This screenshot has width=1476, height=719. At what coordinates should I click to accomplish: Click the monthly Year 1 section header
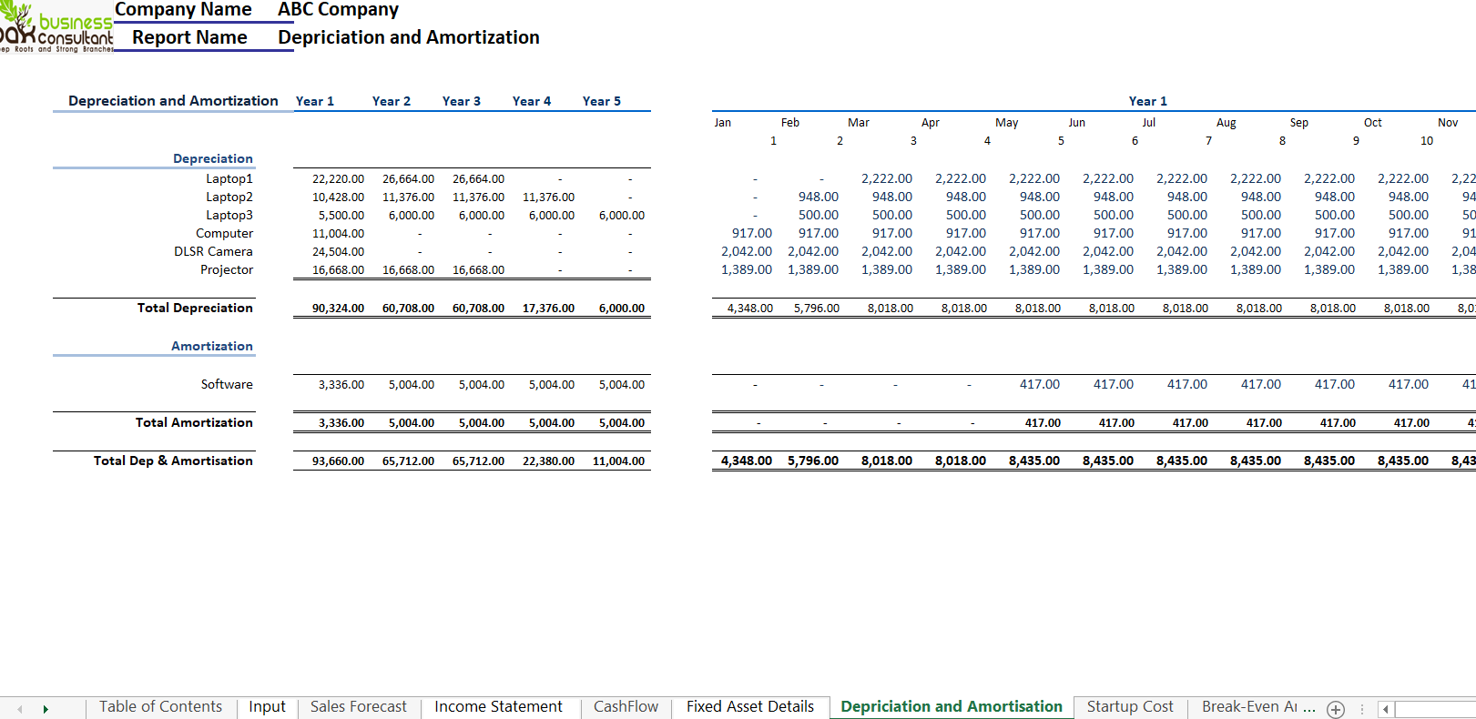pos(1147,101)
